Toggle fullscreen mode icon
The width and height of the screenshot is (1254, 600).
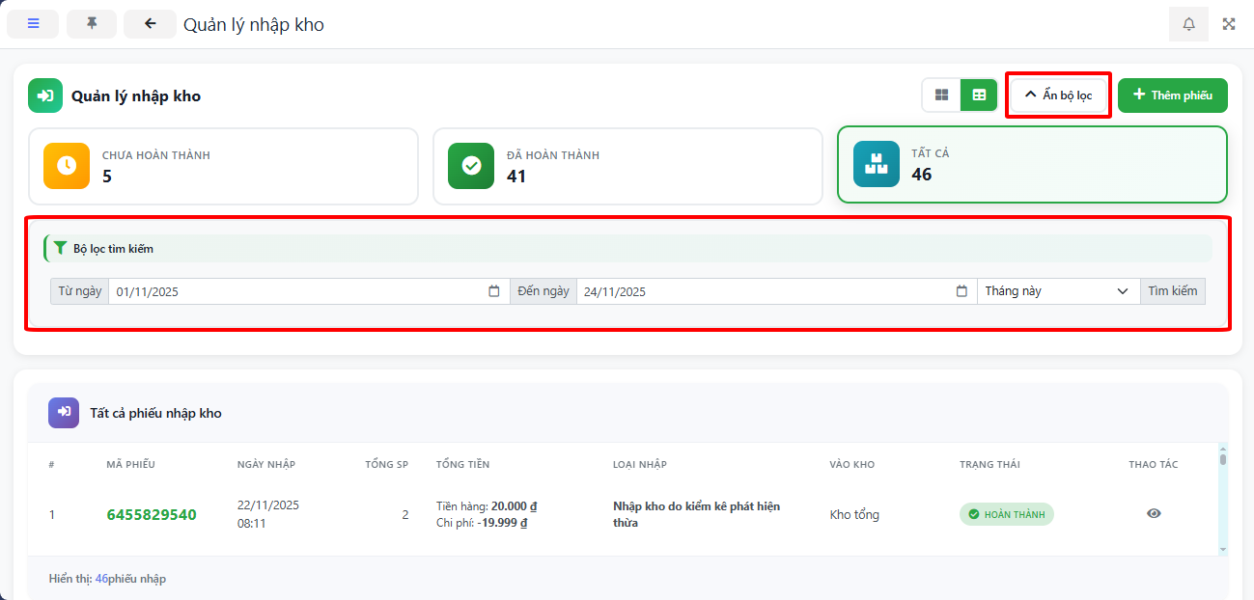(1229, 24)
